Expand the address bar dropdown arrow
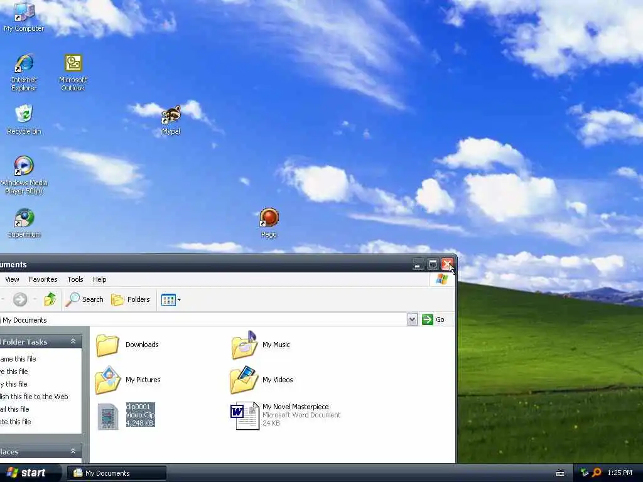 coord(412,319)
